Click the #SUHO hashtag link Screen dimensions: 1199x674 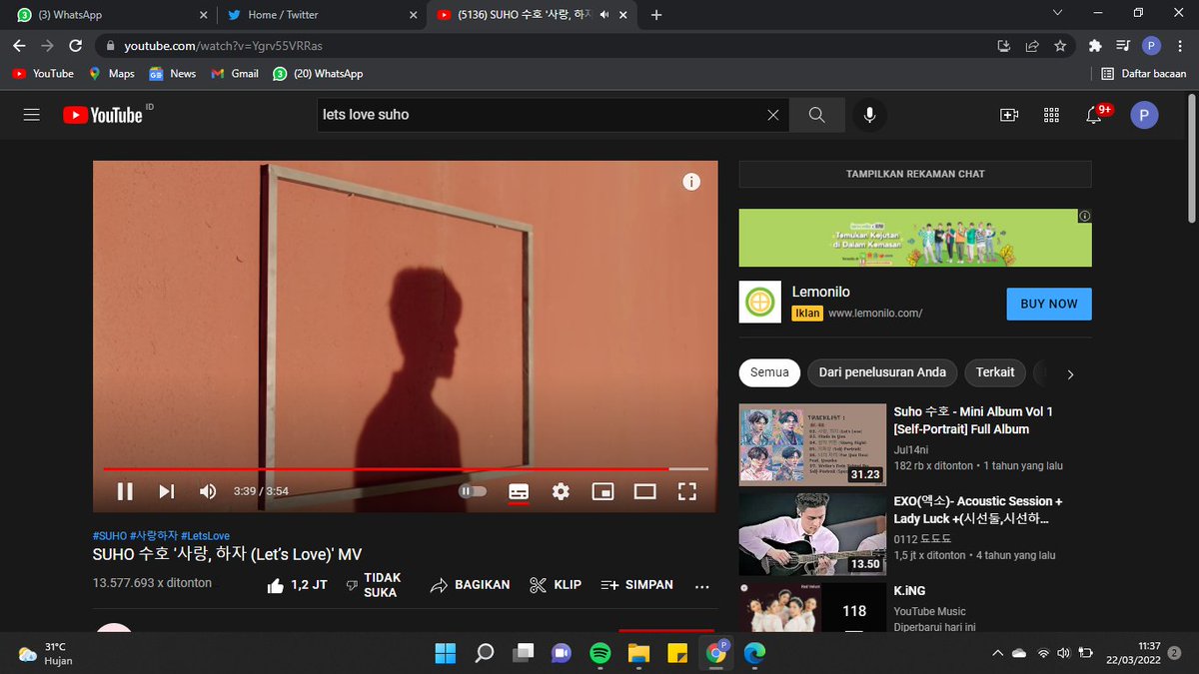(x=110, y=536)
